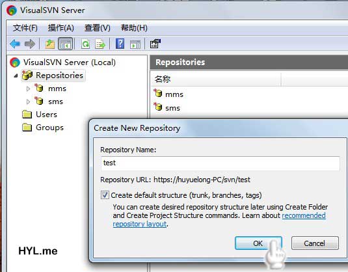Screen dimensions: 348x272
Task: Click the Users folder icon
Action: (x=27, y=114)
